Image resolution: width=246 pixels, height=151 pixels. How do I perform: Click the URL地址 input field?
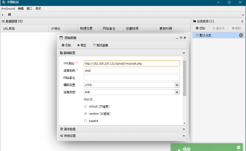click(132, 64)
